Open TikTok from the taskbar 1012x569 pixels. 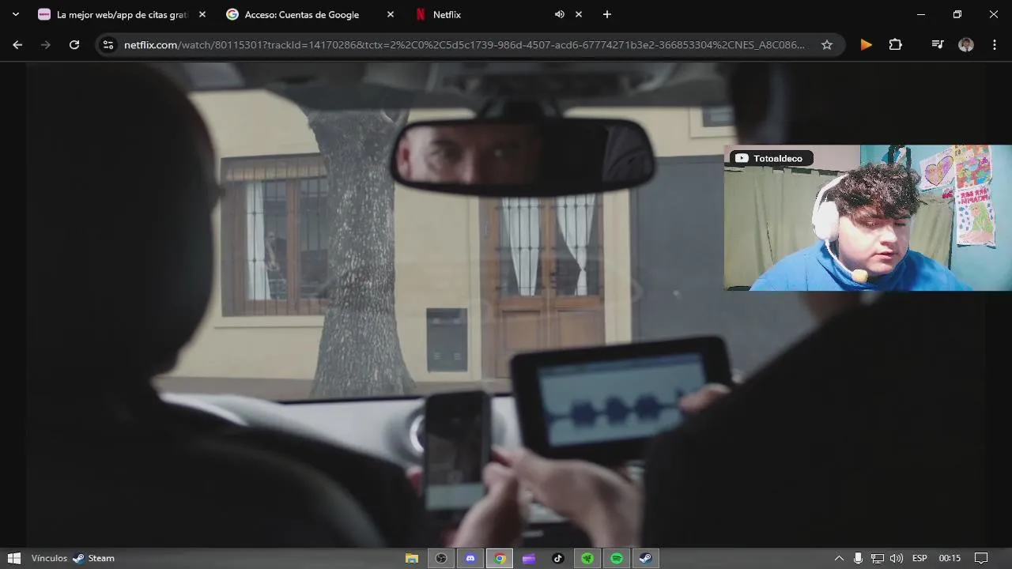click(x=558, y=558)
